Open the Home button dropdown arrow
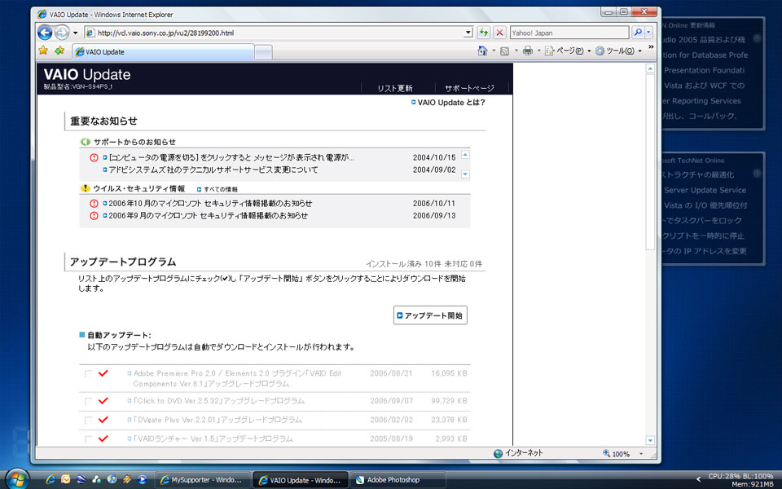The width and height of the screenshot is (782, 489). click(494, 51)
